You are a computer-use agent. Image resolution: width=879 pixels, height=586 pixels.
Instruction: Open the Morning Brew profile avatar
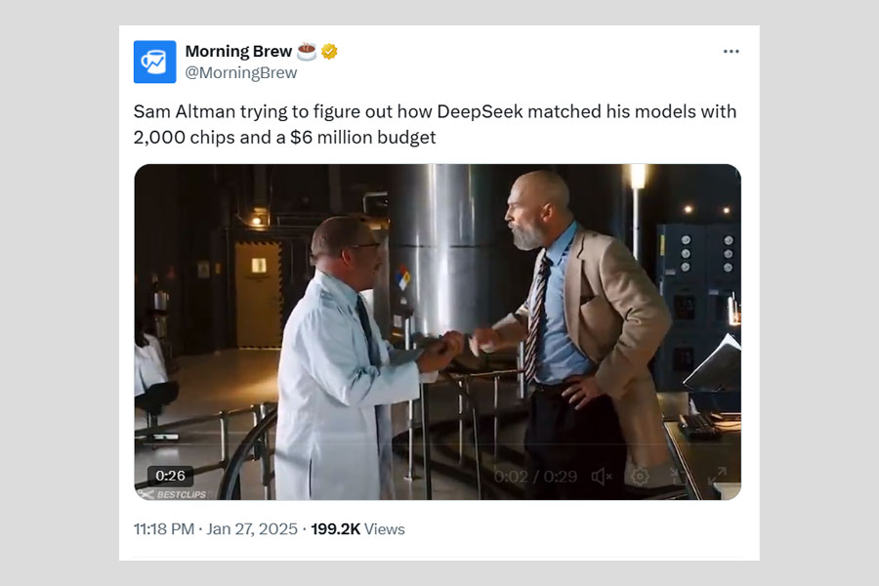point(154,62)
